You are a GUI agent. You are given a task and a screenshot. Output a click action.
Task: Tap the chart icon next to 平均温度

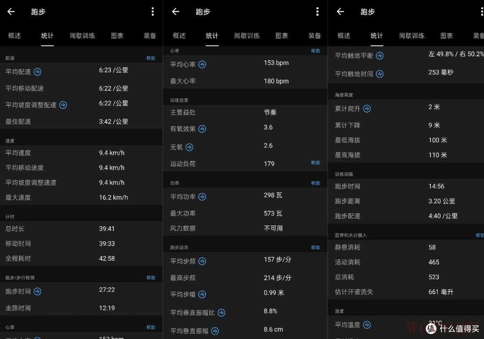(x=367, y=325)
